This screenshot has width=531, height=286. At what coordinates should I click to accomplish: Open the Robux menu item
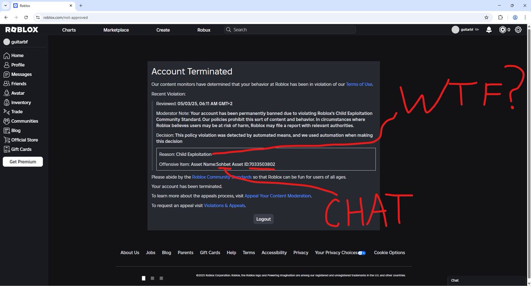tap(204, 30)
